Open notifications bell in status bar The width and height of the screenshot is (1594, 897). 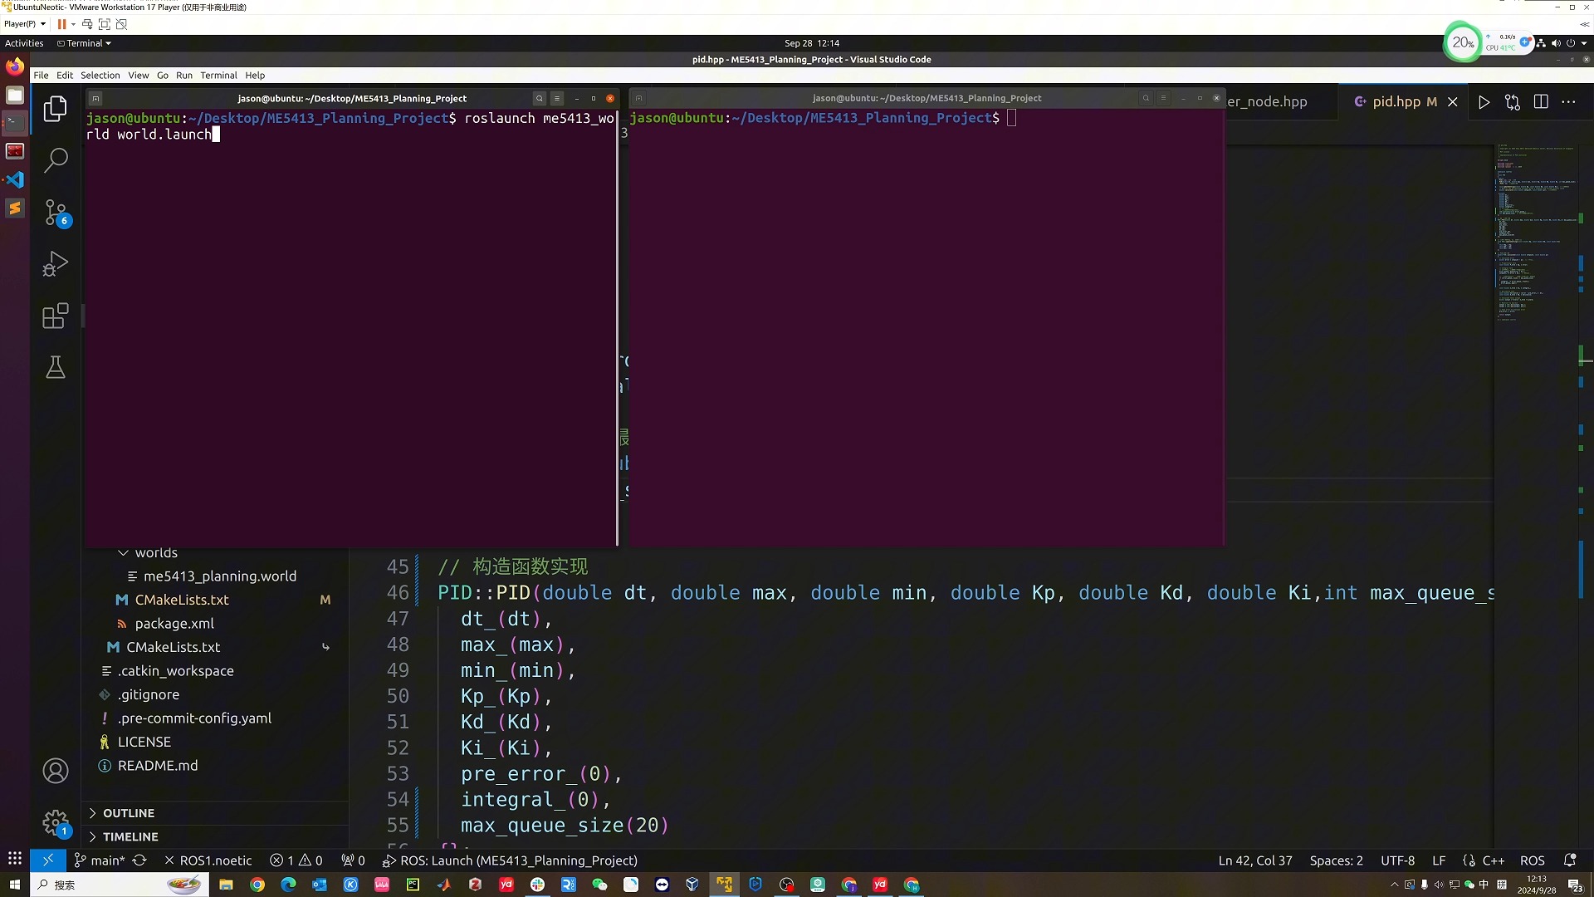pos(1569,860)
